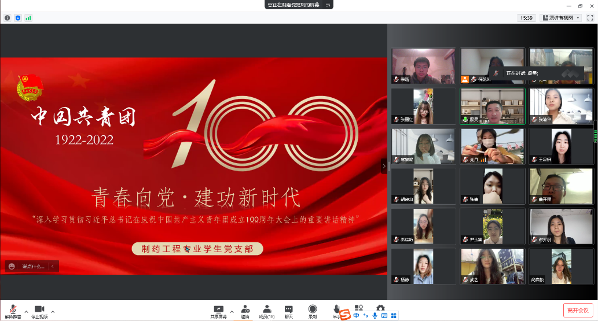This screenshot has width=598, height=321.
Task: Open the Chat (聊天) panel
Action: (x=288, y=311)
